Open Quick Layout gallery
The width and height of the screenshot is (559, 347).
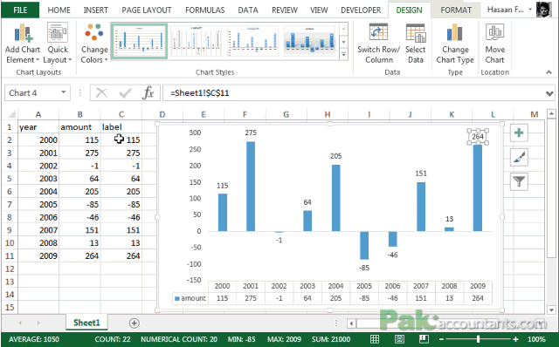click(58, 44)
